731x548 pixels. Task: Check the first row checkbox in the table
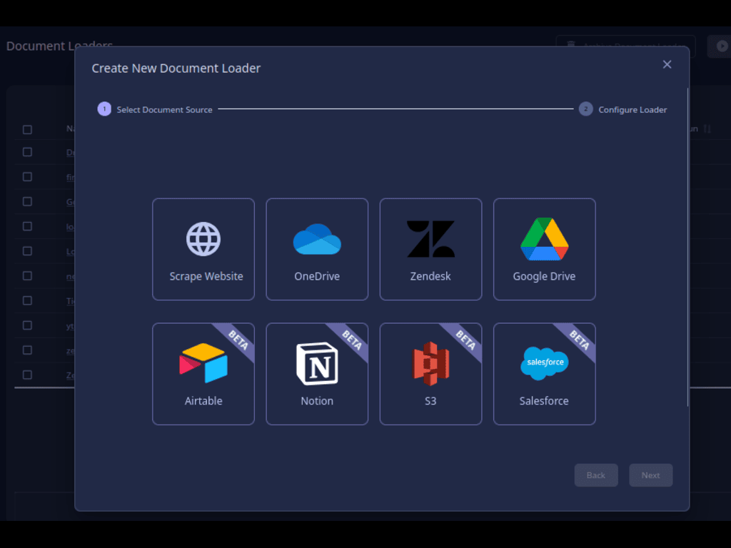pos(27,152)
